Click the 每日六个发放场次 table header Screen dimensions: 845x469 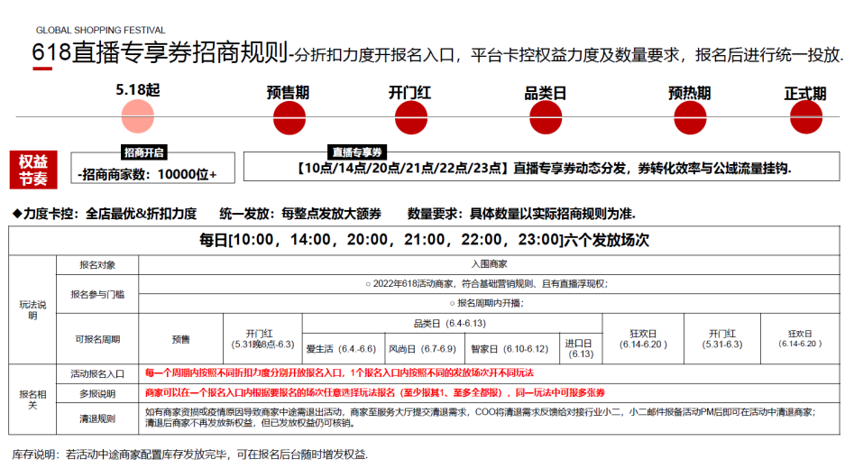tap(424, 240)
